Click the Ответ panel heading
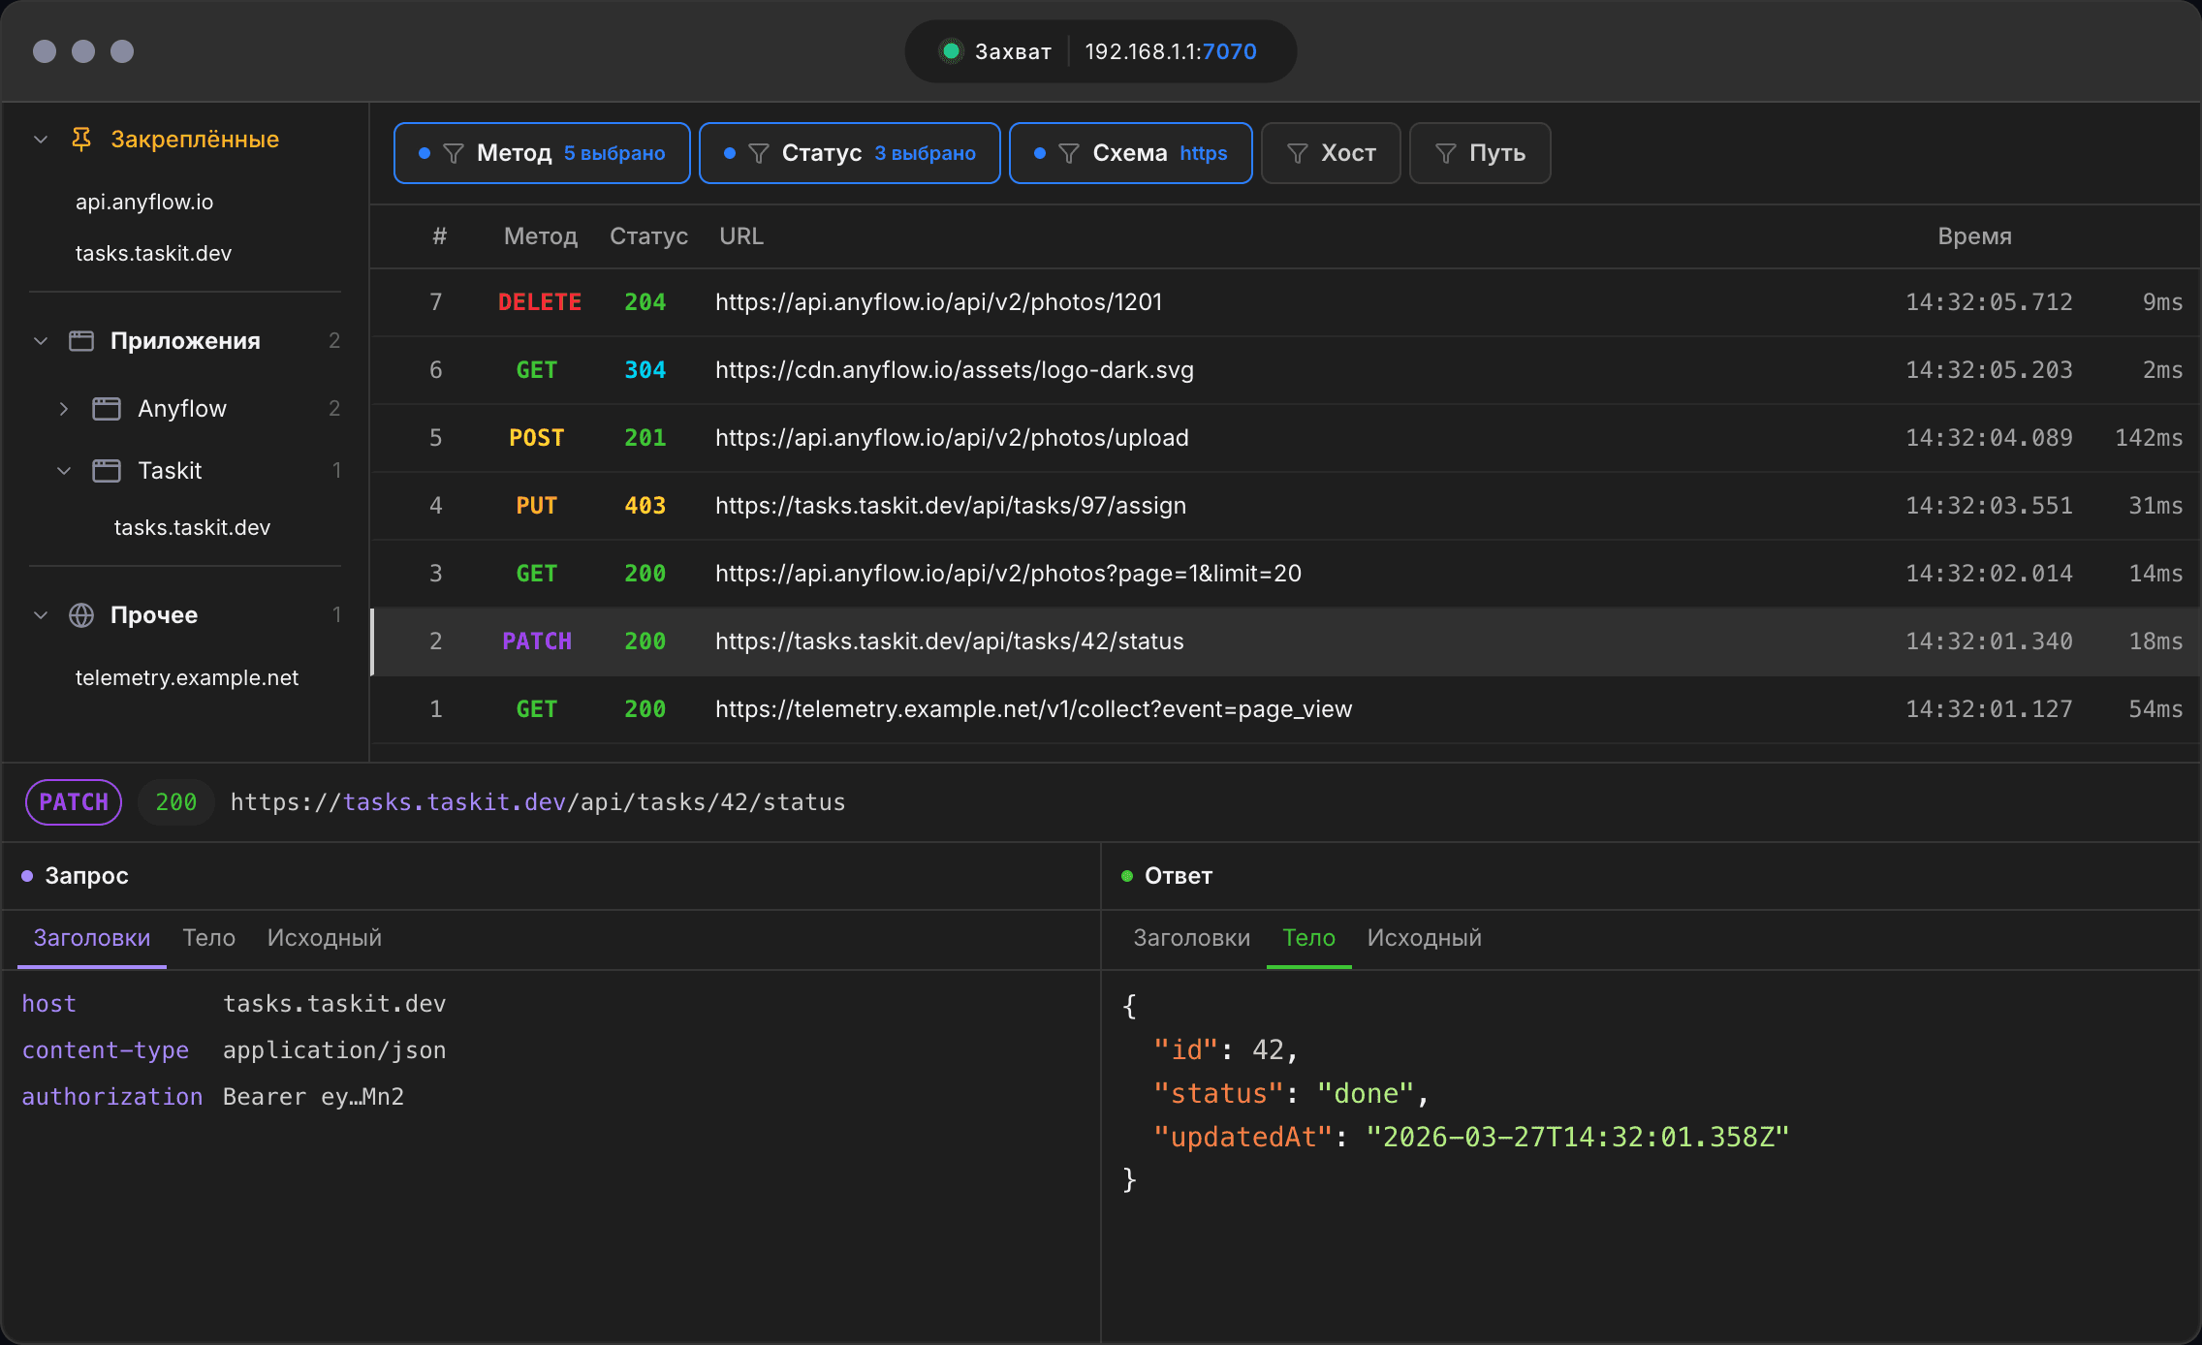2202x1345 pixels. 1179,876
